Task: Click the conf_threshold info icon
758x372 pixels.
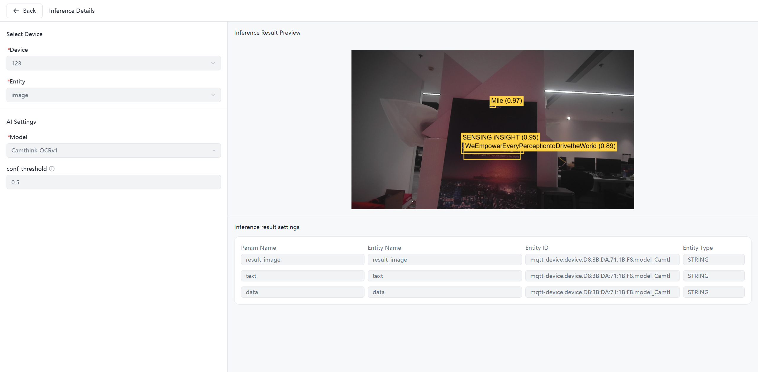Action: point(52,169)
